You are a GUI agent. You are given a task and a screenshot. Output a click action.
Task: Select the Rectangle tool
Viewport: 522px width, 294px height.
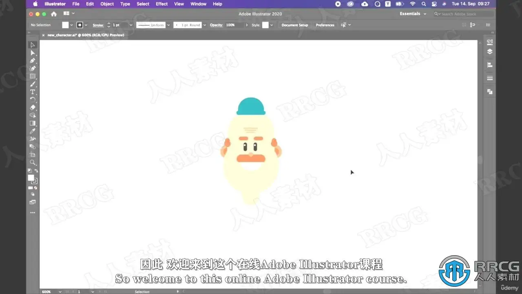click(33, 76)
